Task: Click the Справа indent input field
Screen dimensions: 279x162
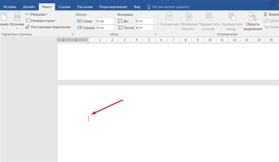Action: coord(105,28)
